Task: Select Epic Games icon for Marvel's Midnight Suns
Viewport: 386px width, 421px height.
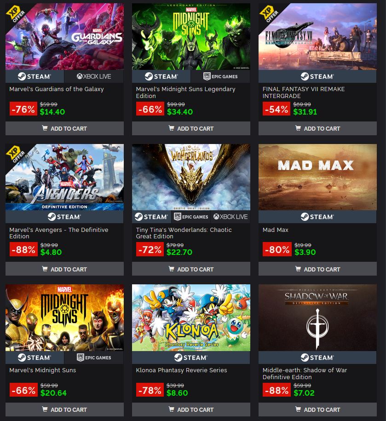Action: (94, 358)
